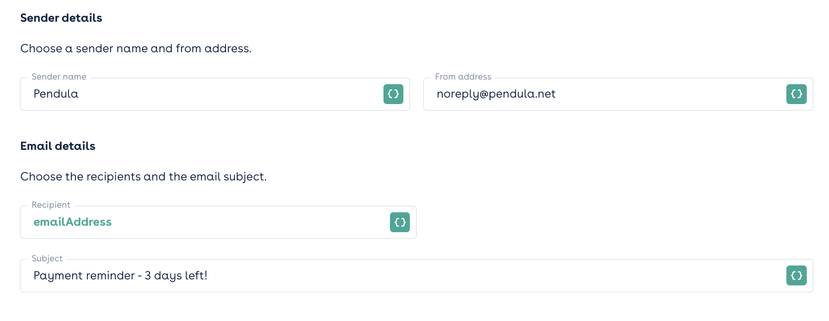
Task: Place cursor on 'Payment reminder - 3 days left!' text
Action: click(x=120, y=276)
